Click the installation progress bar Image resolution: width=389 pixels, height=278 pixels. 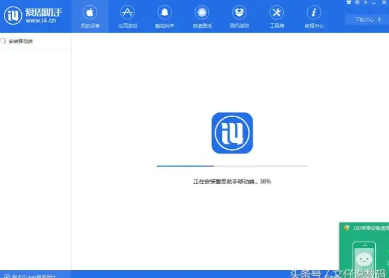pos(232,166)
